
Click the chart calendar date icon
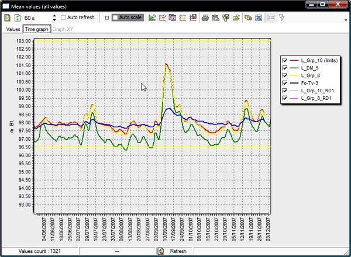point(173,18)
